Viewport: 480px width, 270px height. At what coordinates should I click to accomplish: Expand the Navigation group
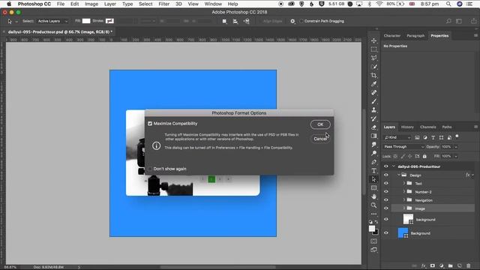[404, 200]
